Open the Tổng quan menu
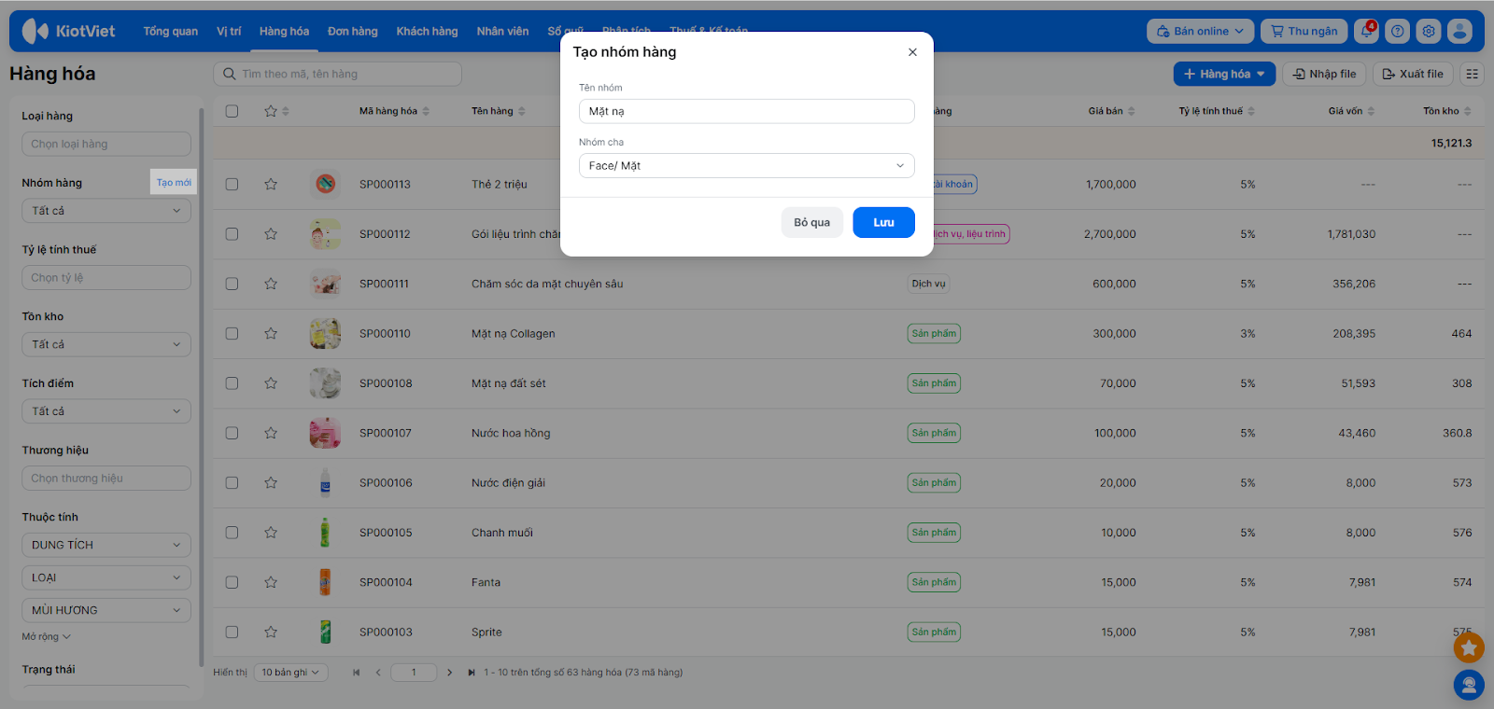This screenshot has width=1494, height=709. (x=170, y=31)
